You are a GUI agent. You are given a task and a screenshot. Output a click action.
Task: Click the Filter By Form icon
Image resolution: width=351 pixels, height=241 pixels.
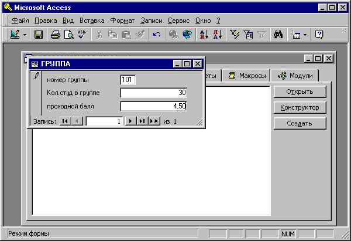248,35
